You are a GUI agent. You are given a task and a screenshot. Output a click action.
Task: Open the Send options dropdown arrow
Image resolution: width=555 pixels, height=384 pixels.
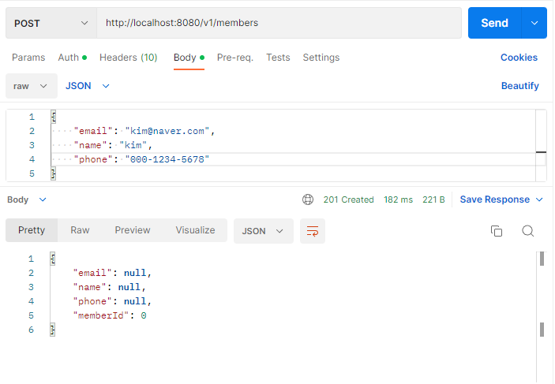(x=534, y=23)
